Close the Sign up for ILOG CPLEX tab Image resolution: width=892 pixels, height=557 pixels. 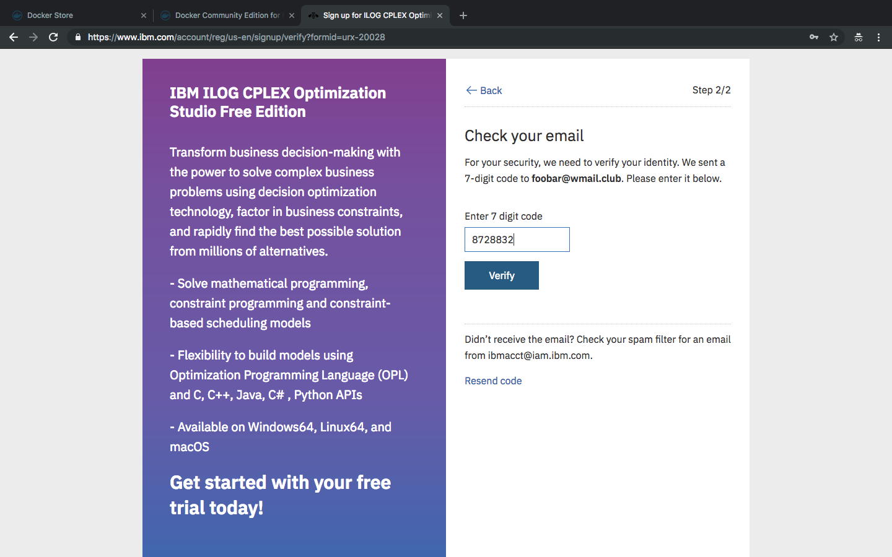click(x=440, y=15)
